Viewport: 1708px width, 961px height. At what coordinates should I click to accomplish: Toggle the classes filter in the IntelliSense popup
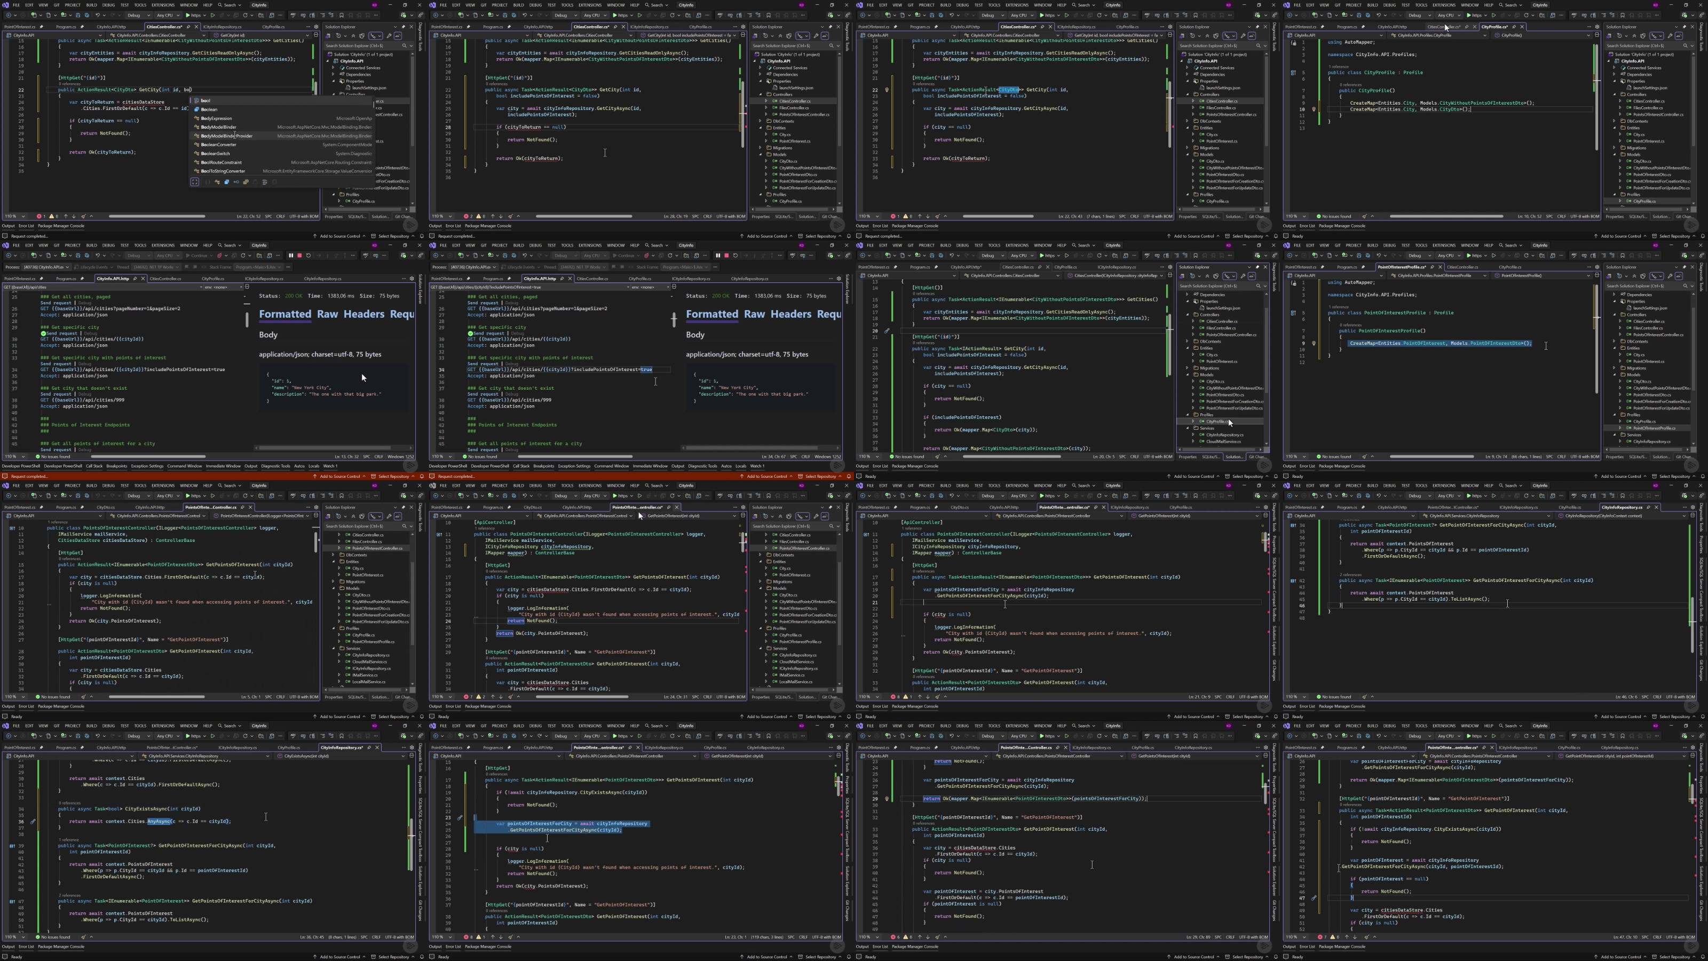[217, 183]
